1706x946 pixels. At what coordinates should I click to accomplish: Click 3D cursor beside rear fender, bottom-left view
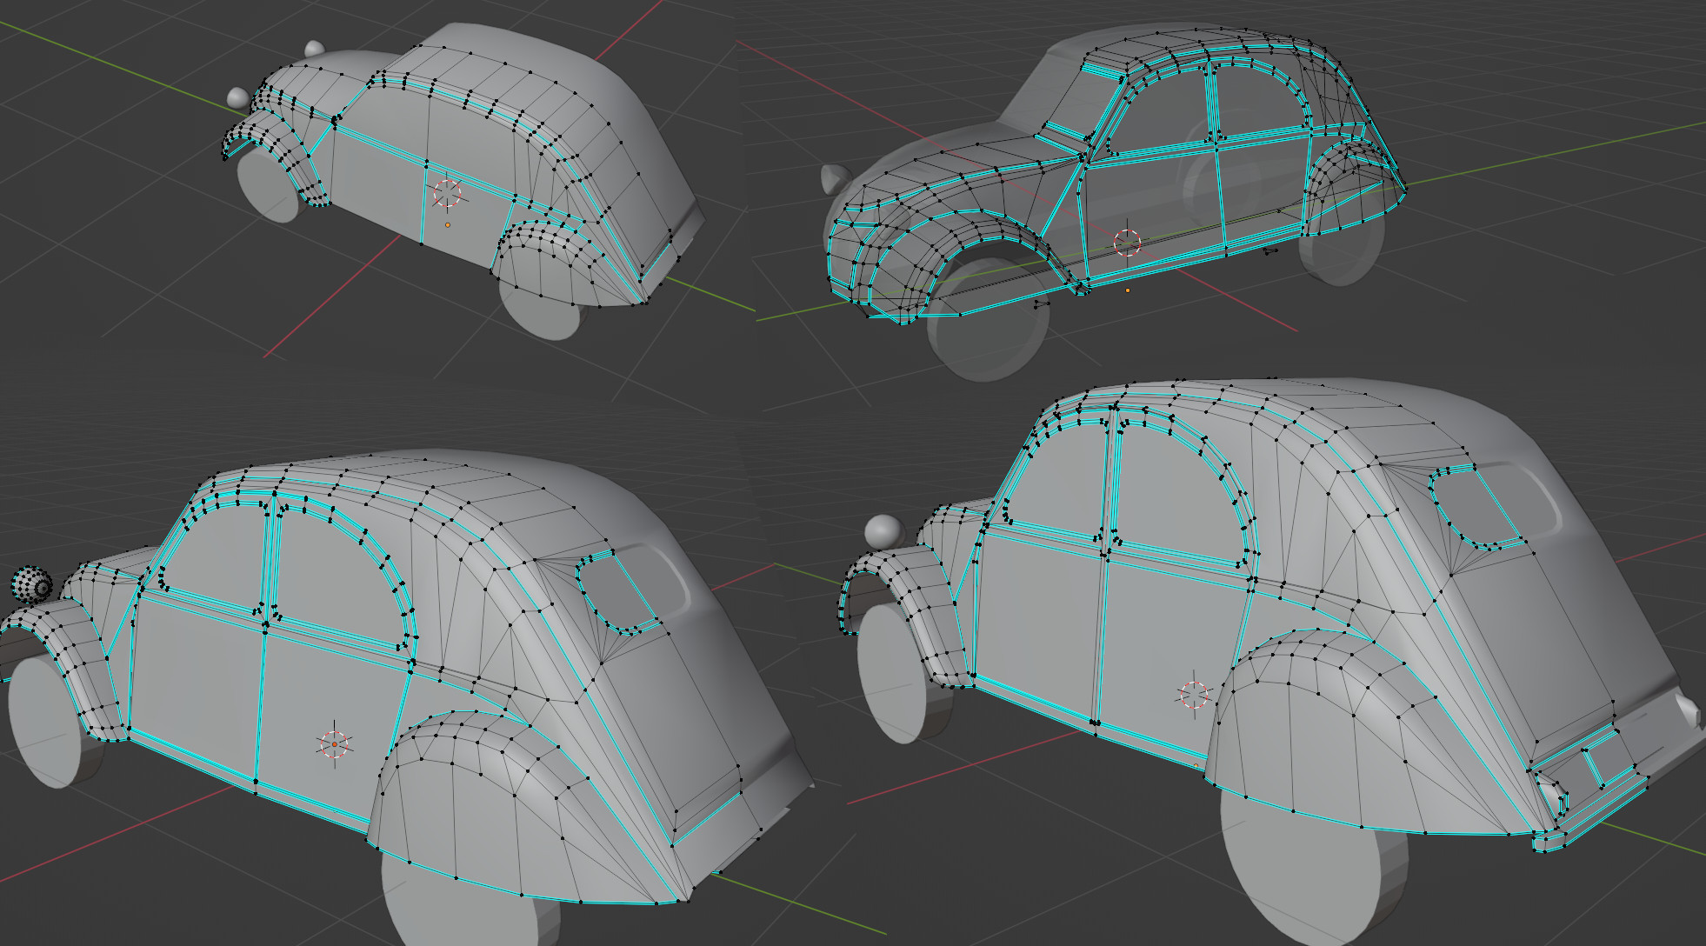pos(334,744)
